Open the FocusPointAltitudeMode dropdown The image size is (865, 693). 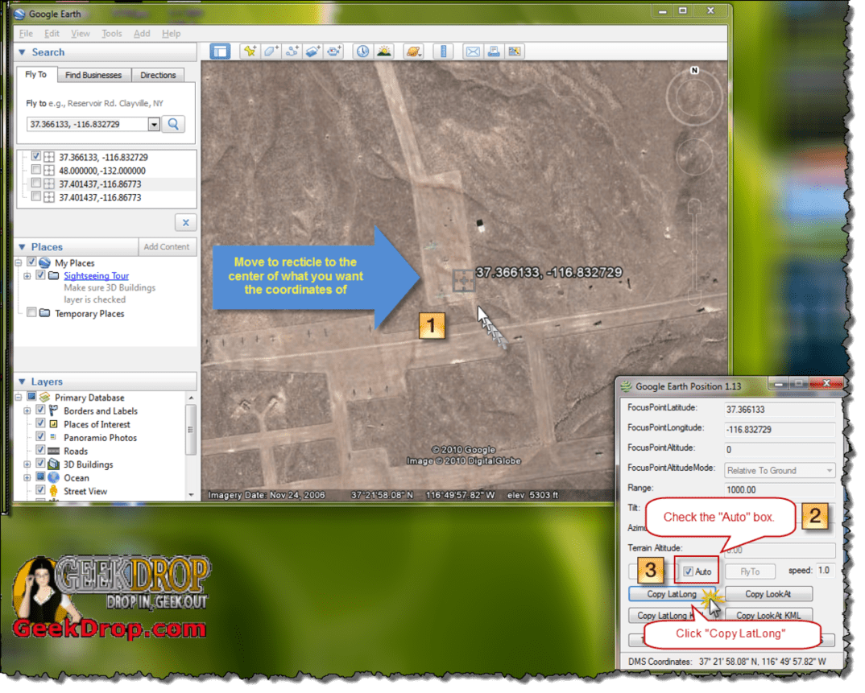(x=780, y=471)
